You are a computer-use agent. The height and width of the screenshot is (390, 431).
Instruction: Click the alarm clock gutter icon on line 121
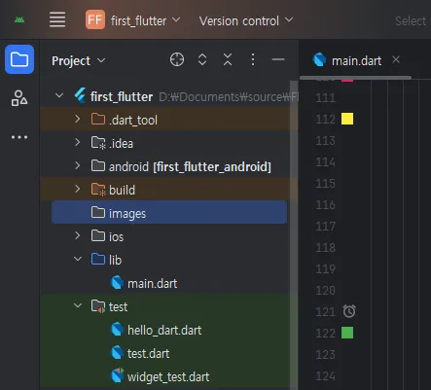(349, 311)
